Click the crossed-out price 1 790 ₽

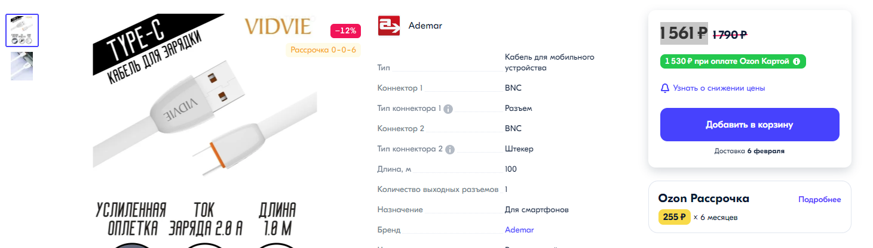pyautogui.click(x=730, y=35)
